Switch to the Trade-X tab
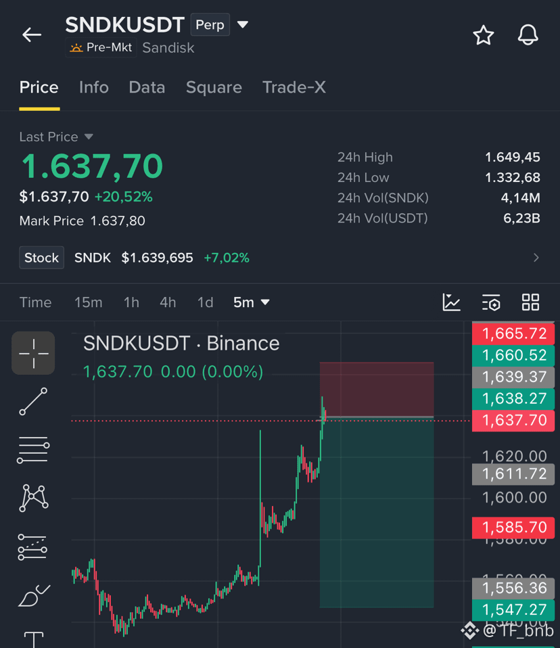Viewport: 560px width, 648px height. coord(294,88)
